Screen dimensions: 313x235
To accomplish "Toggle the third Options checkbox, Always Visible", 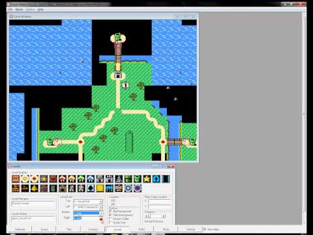I will point(110,219).
